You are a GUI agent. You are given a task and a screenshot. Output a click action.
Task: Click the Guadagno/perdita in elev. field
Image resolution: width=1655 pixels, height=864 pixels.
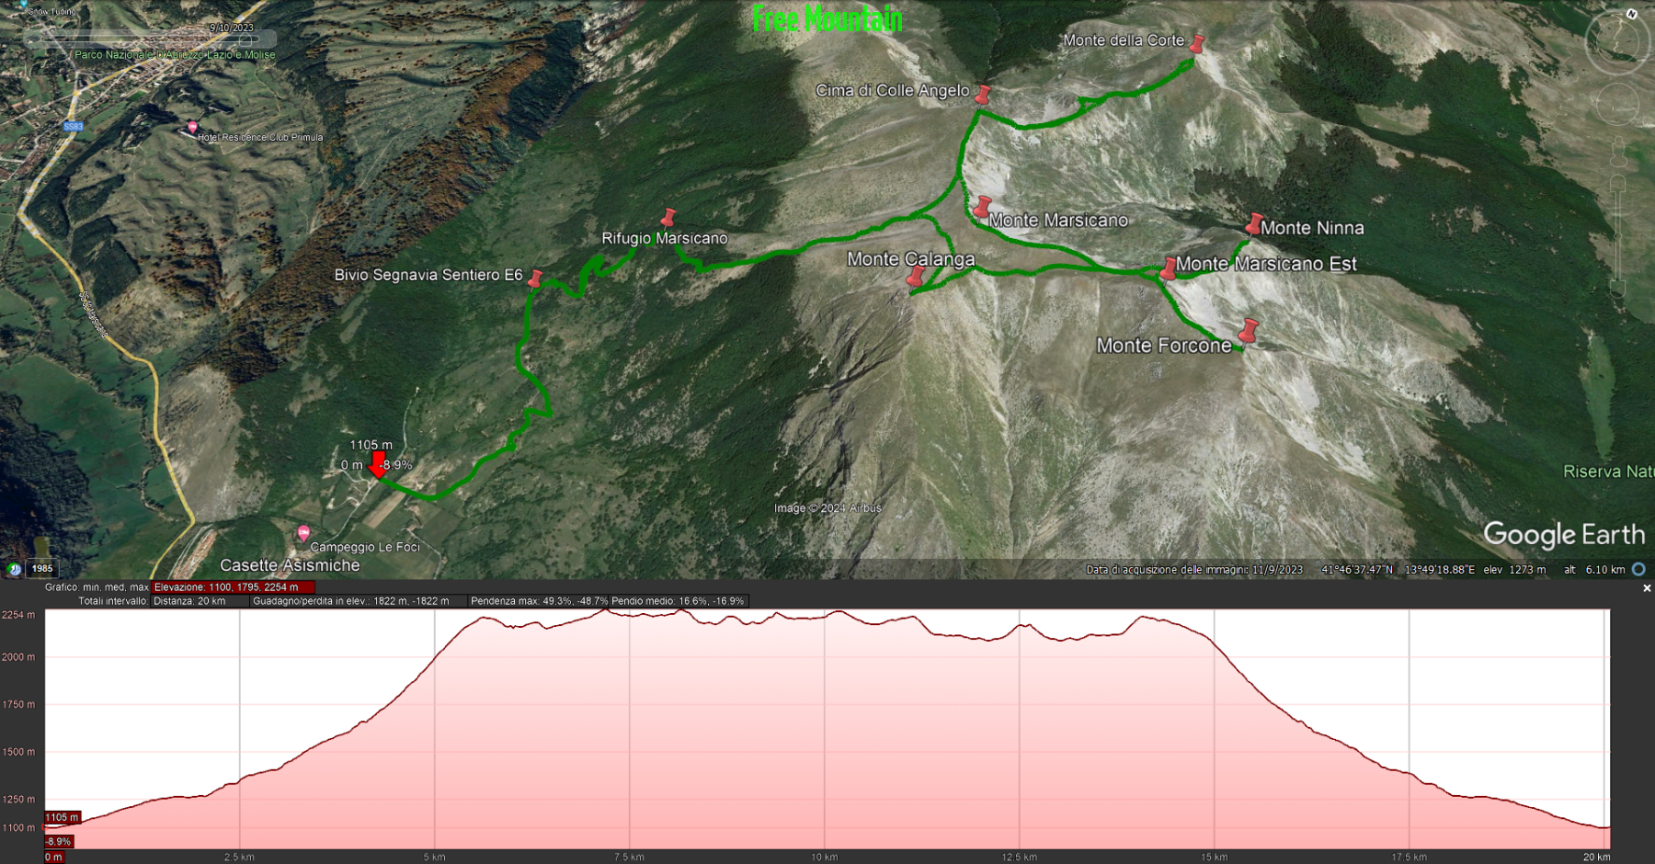tap(357, 601)
